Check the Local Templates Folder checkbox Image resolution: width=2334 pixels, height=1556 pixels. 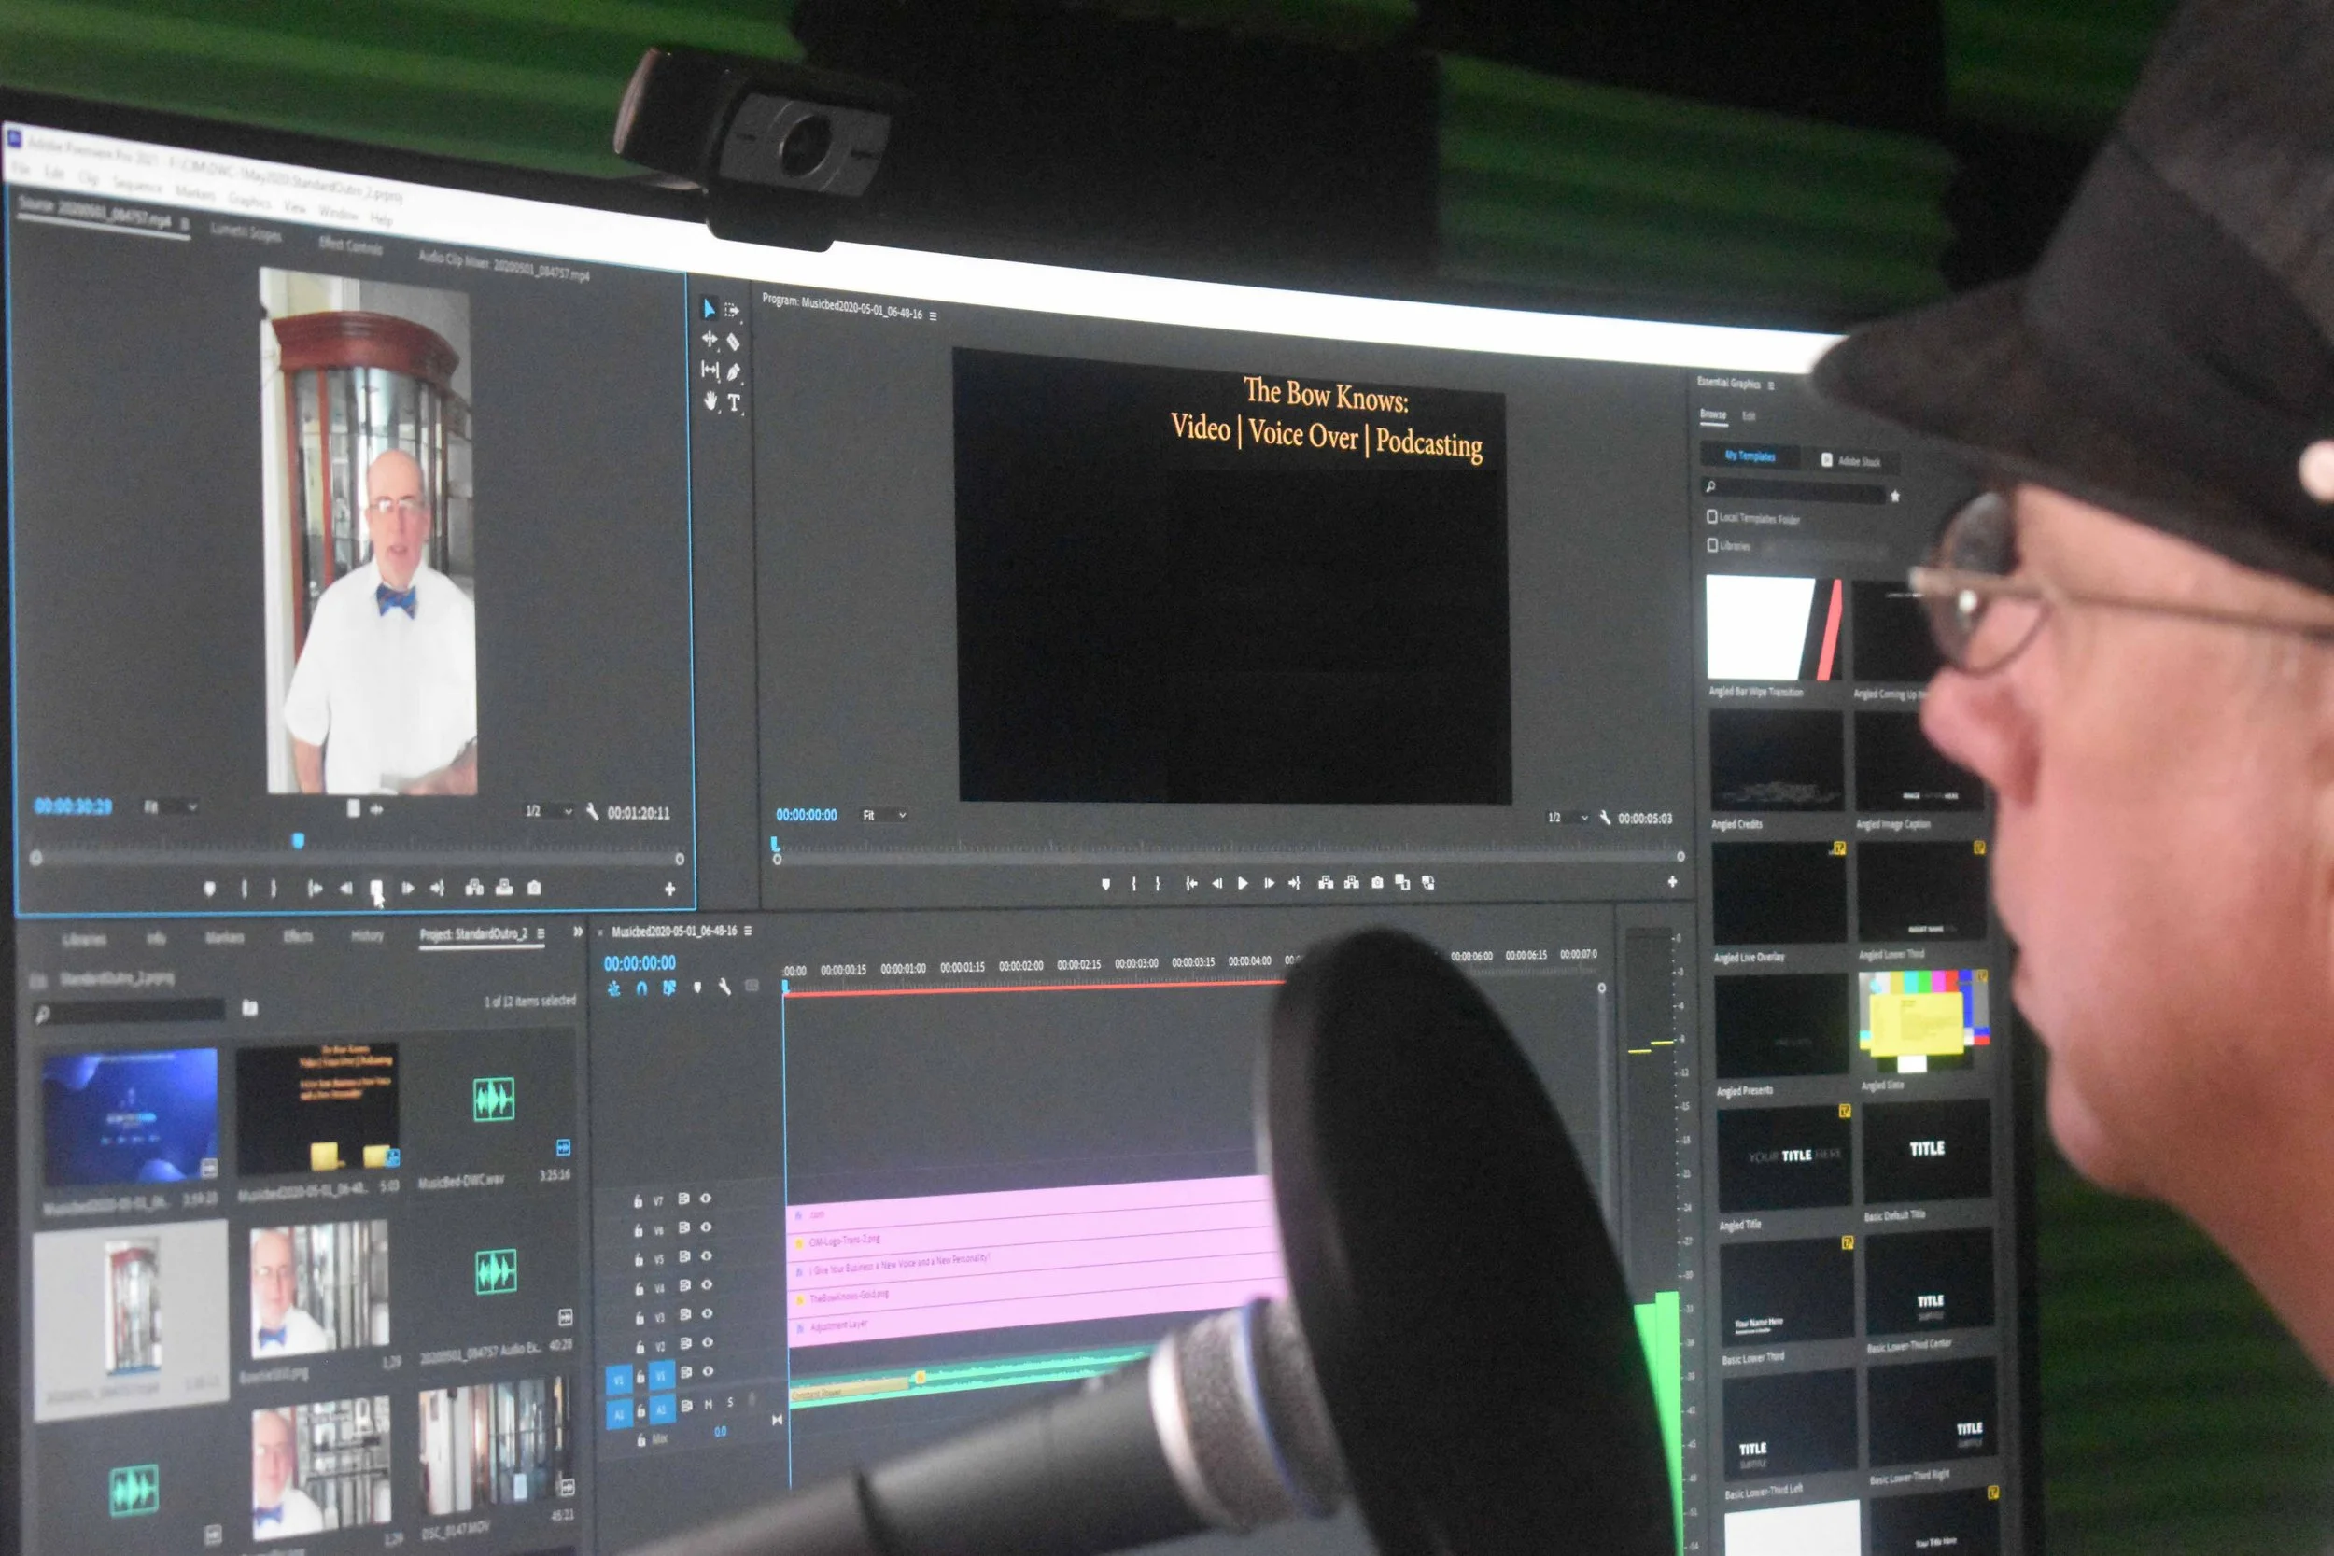(1712, 517)
